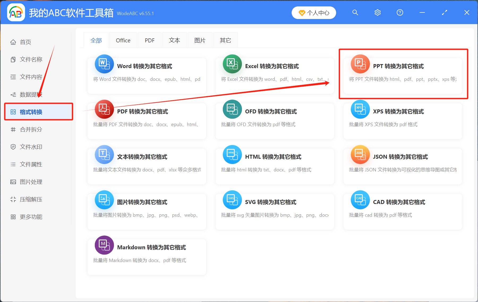
Task: Open the 文本转换为其它格式 icon
Action: (x=104, y=155)
